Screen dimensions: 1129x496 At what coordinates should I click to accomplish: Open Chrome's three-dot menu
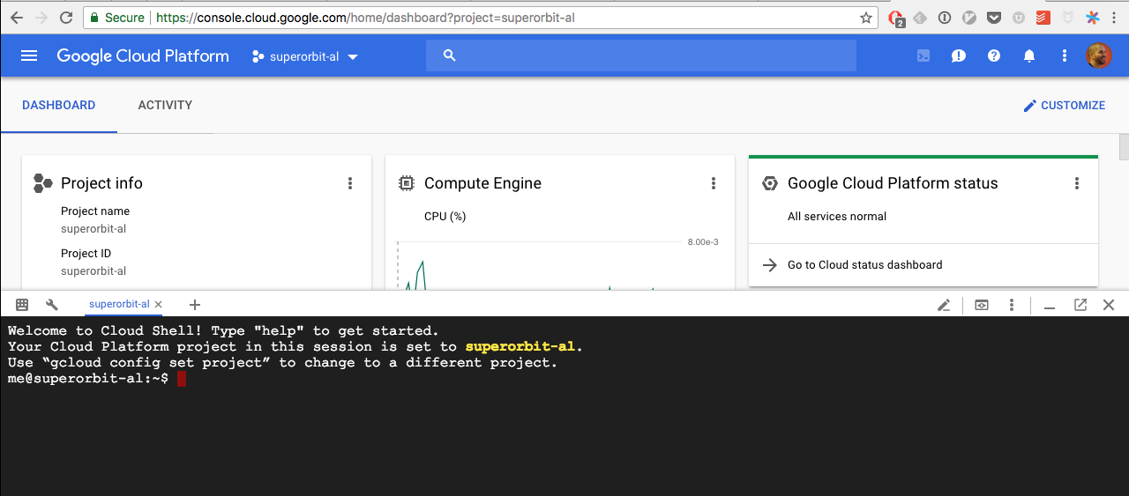1115,17
